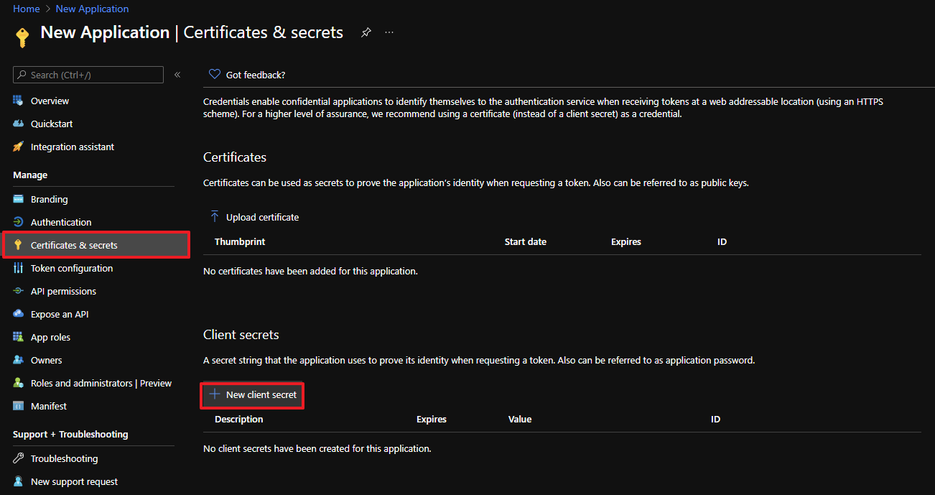Open Expose an API page
Image resolution: width=935 pixels, height=495 pixels.
pos(60,314)
